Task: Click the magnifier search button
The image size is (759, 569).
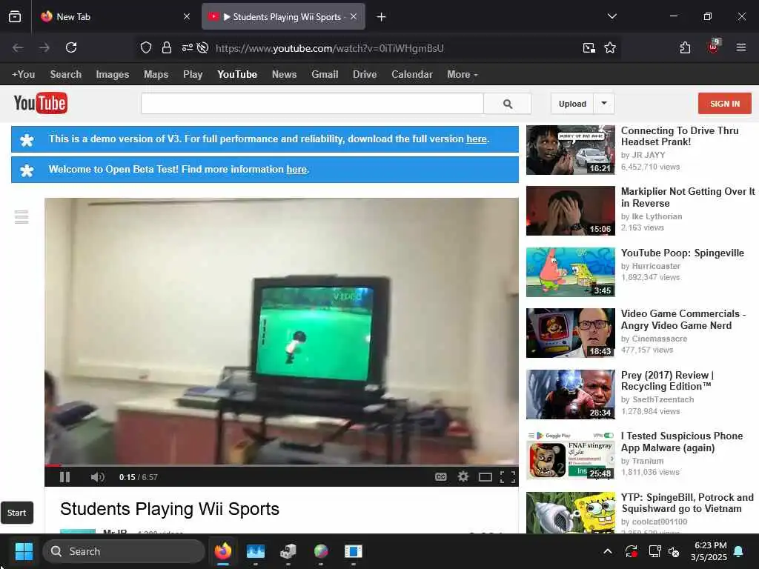Action: 508,104
